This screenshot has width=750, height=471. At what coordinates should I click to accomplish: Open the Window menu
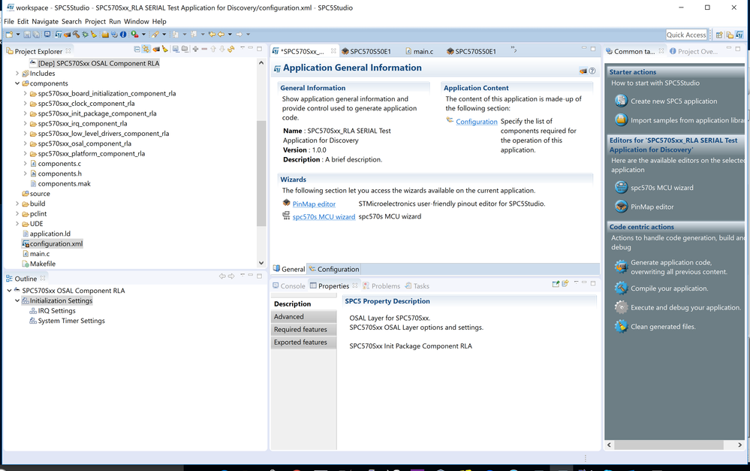click(x=137, y=22)
